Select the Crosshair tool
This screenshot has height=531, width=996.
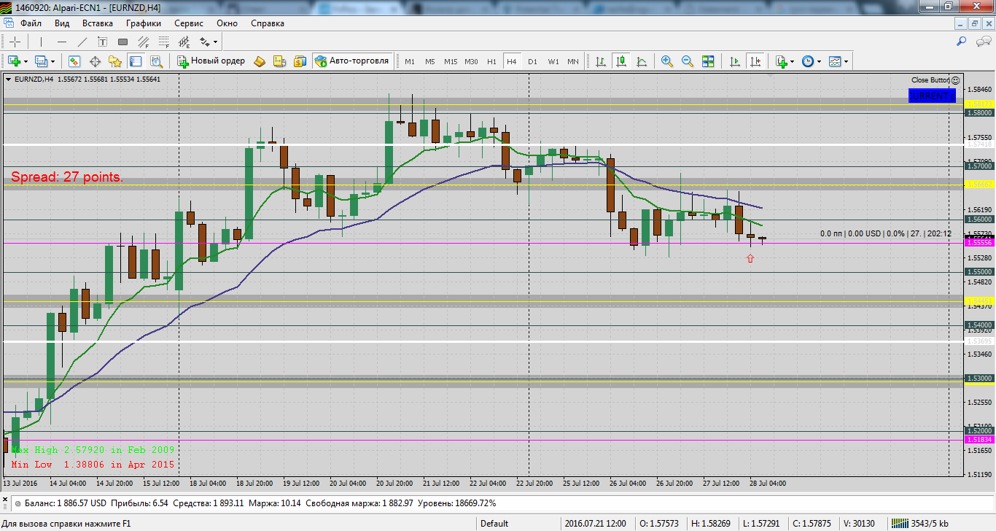pyautogui.click(x=15, y=42)
